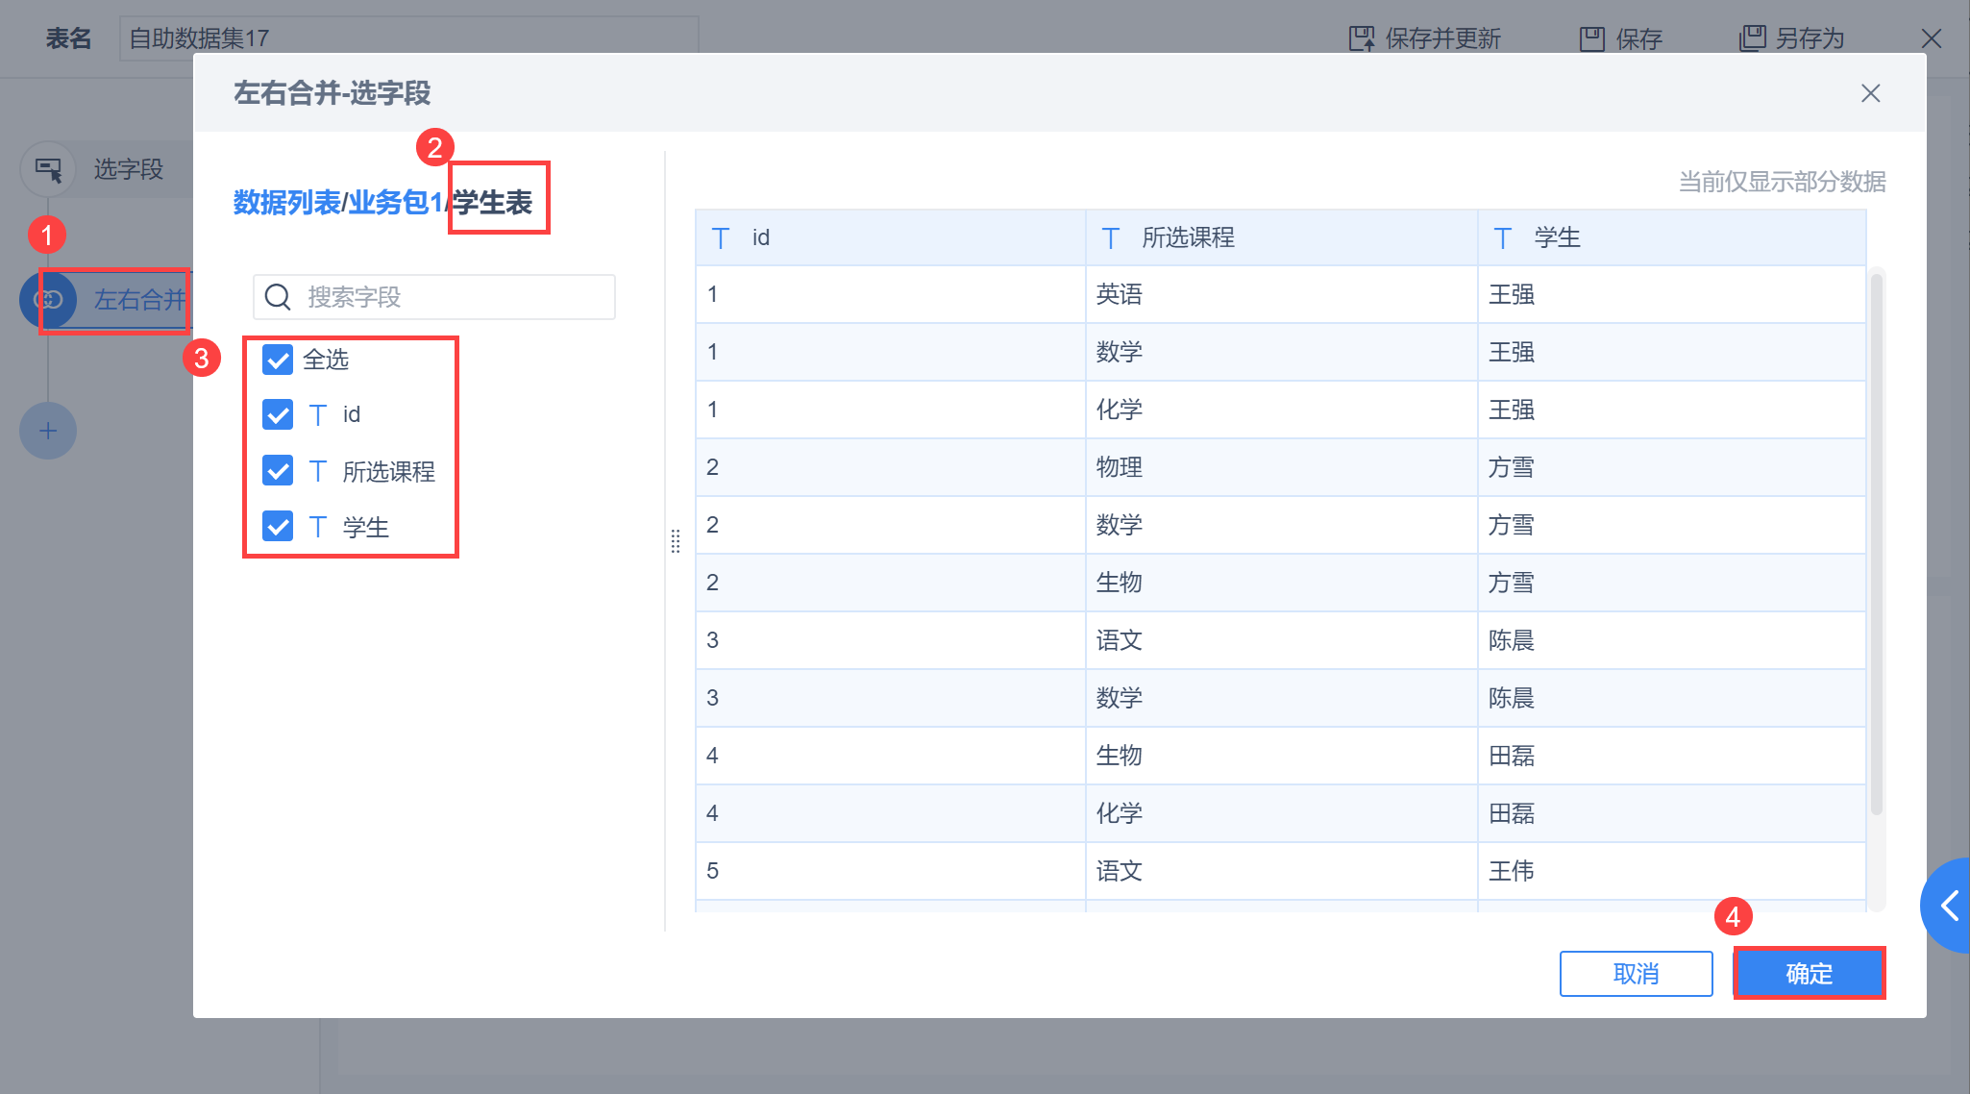The height and width of the screenshot is (1094, 1970).
Task: Uncheck the 全选 select-all checkbox
Action: click(x=277, y=360)
